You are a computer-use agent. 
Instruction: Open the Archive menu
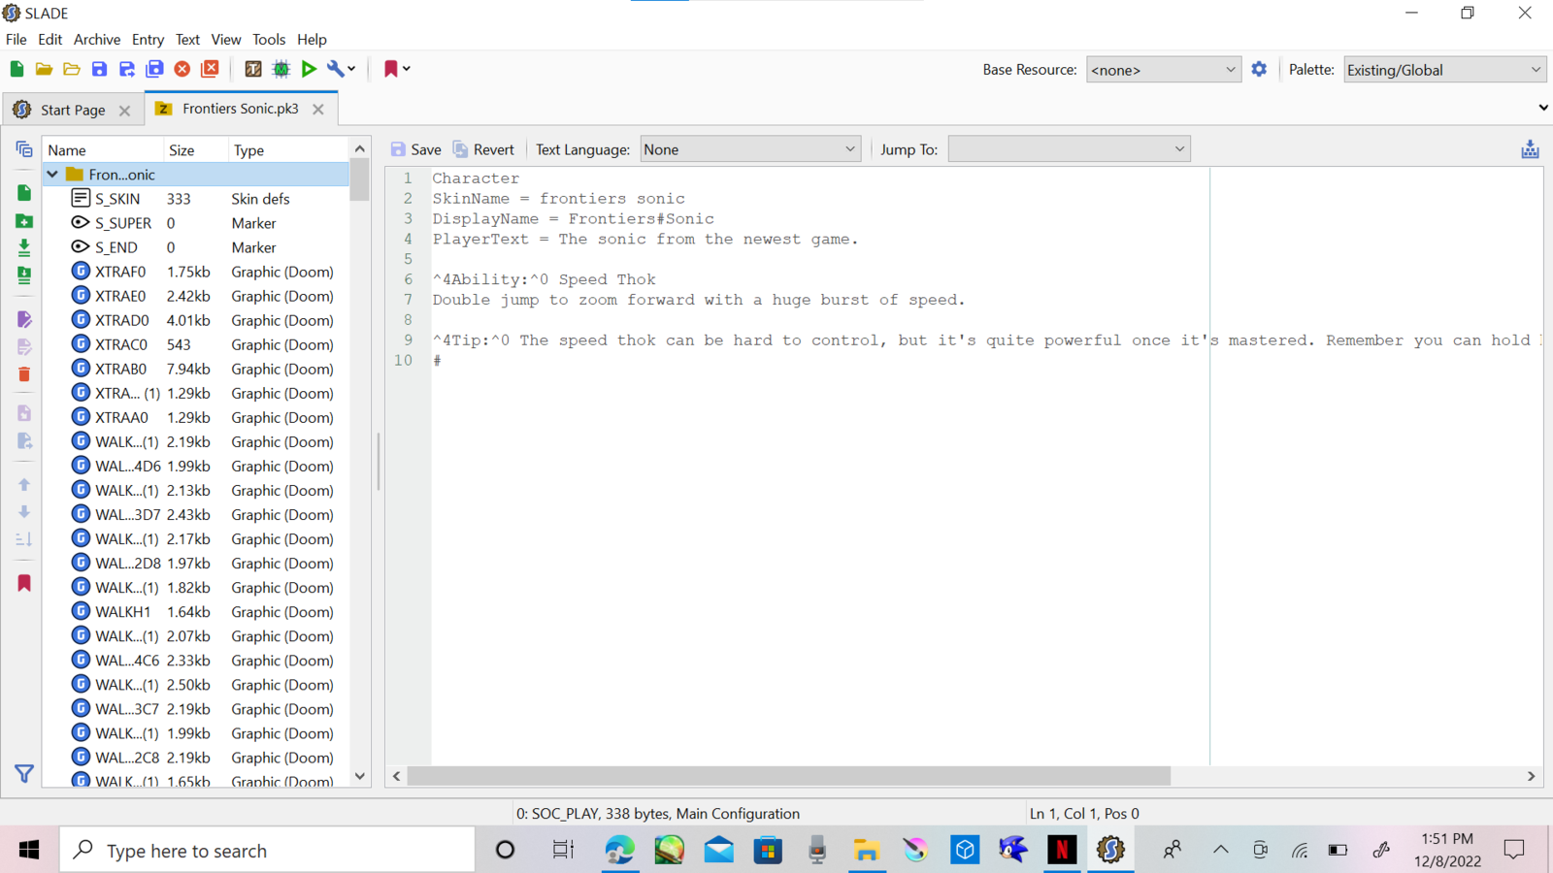pyautogui.click(x=97, y=40)
